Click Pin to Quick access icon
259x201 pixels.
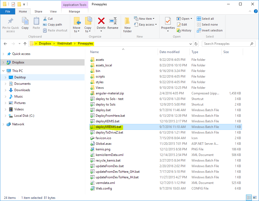click(x=11, y=21)
